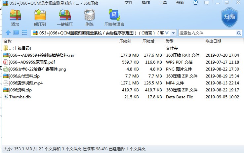
Task: Click the Data Base File type cell
Action: click(x=180, y=97)
